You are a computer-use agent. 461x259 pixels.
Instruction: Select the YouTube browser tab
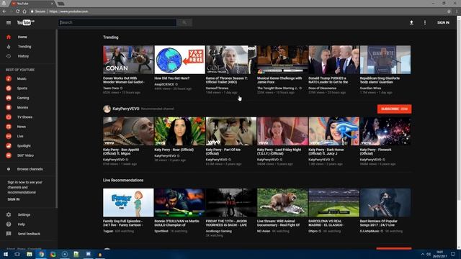32,4
